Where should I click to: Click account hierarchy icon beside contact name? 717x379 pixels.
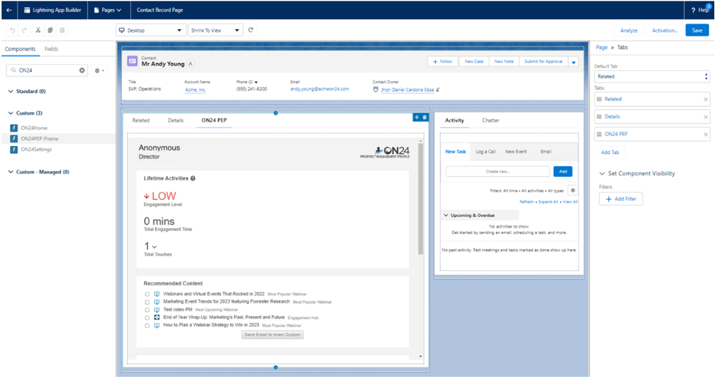pos(191,64)
